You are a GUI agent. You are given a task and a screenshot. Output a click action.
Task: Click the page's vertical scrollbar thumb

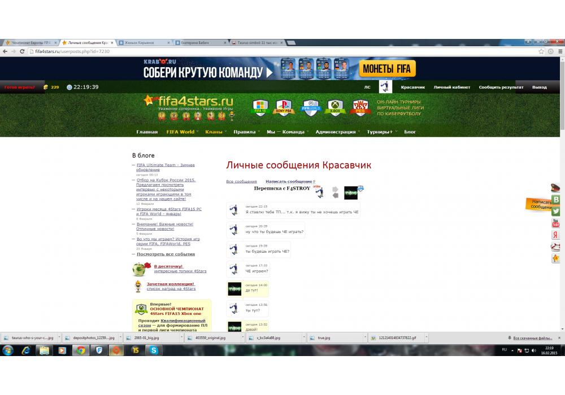coord(562,95)
